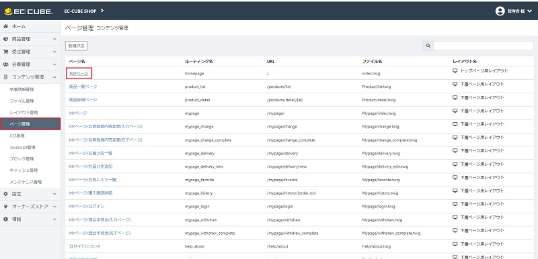This screenshot has height=259, width=538.
Task: Expand the 情報 menu chevron
Action: pyautogui.click(x=54, y=219)
